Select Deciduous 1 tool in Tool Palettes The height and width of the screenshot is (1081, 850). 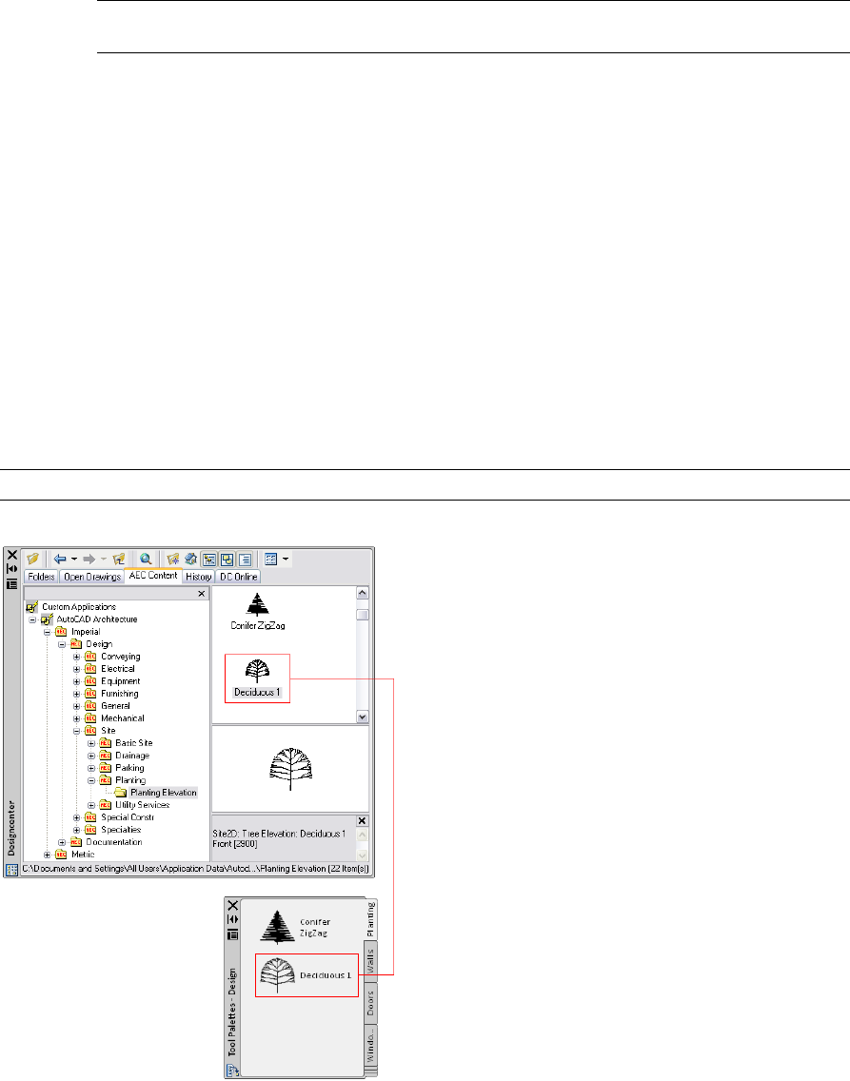[306, 974]
